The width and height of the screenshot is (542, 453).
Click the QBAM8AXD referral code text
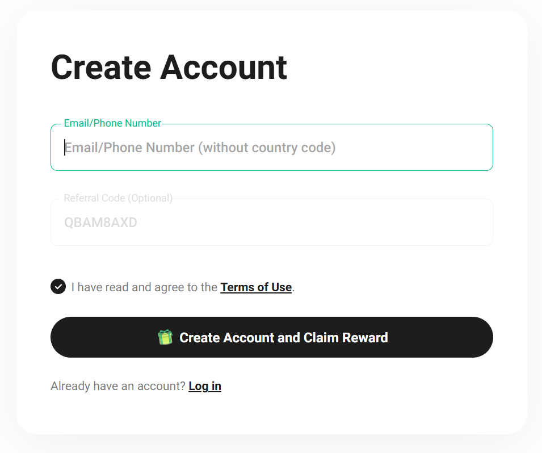click(x=100, y=223)
